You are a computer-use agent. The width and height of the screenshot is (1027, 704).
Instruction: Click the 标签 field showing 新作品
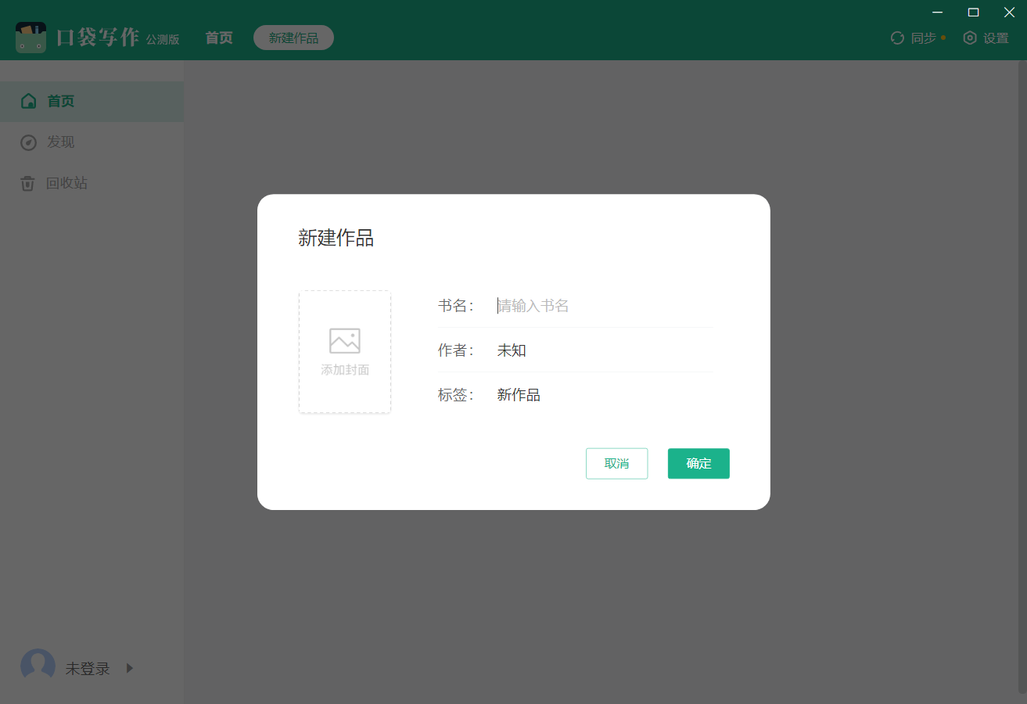click(x=605, y=395)
